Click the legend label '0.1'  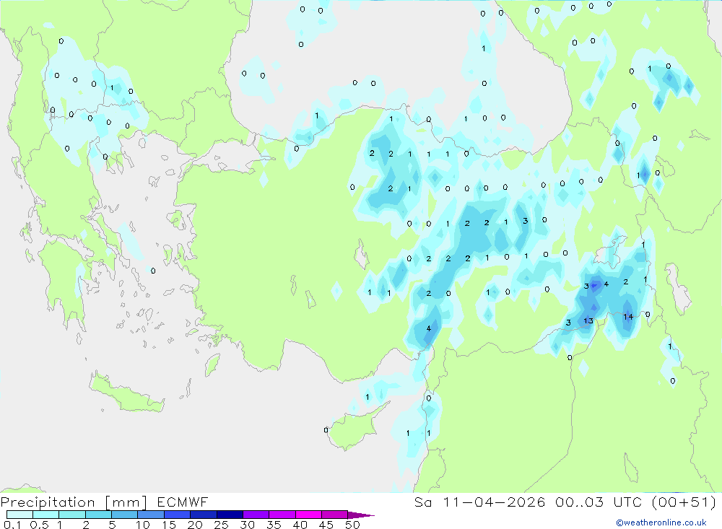(12, 525)
